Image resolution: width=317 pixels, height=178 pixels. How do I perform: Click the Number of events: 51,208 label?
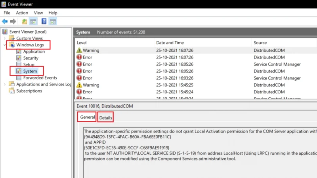click(121, 32)
